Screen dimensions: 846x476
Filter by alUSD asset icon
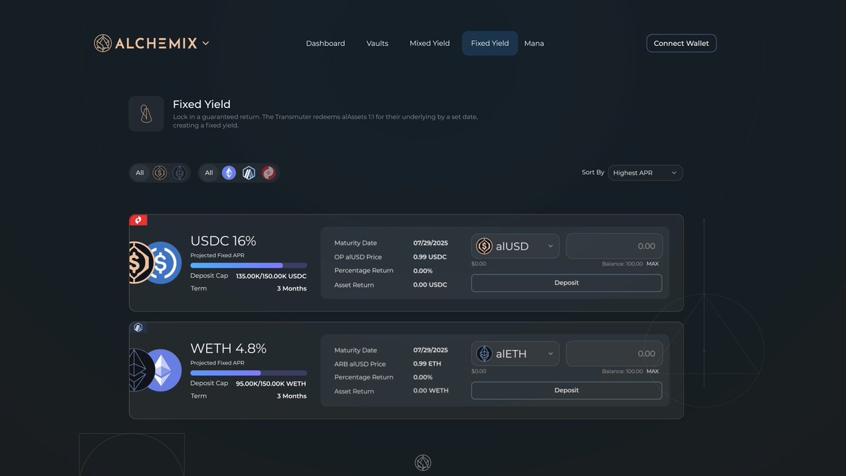click(x=160, y=173)
